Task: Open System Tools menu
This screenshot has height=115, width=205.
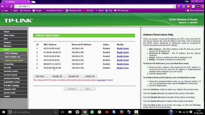Action: (14, 93)
